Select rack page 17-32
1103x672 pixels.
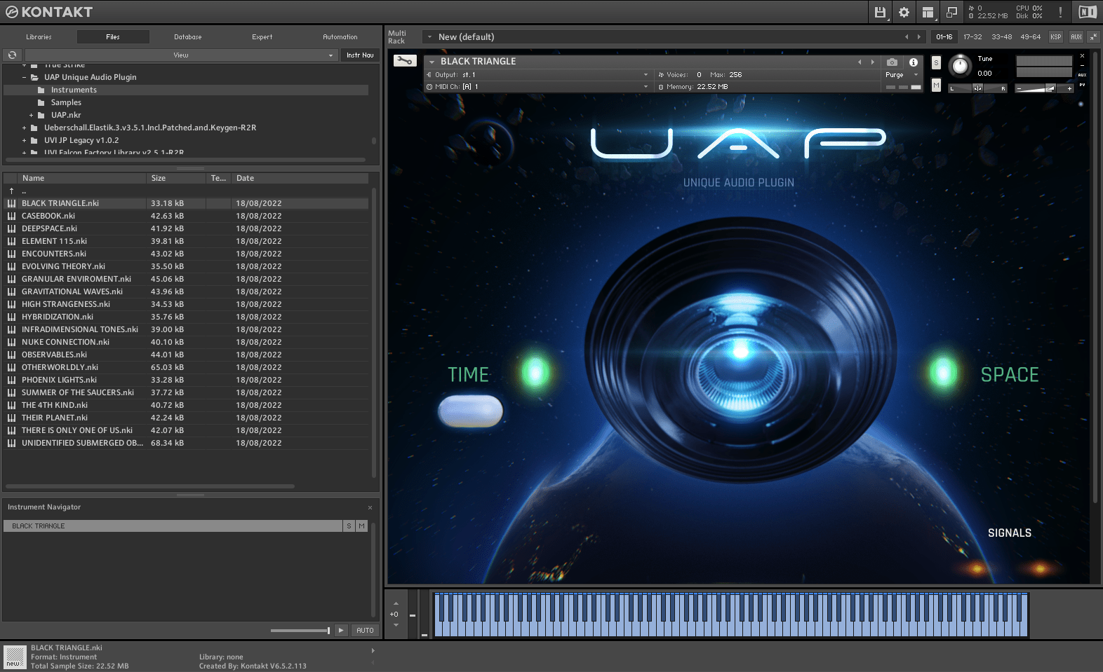pos(972,36)
